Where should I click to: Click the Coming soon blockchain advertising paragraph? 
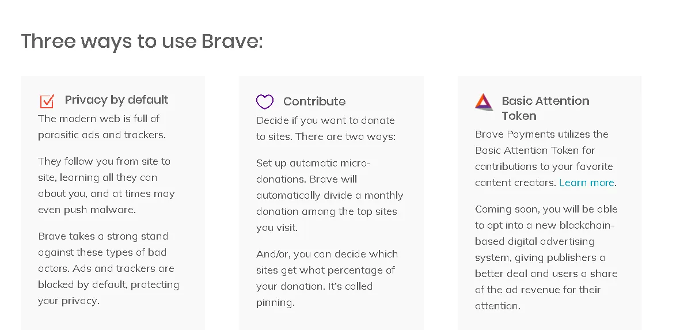pyautogui.click(x=546, y=257)
